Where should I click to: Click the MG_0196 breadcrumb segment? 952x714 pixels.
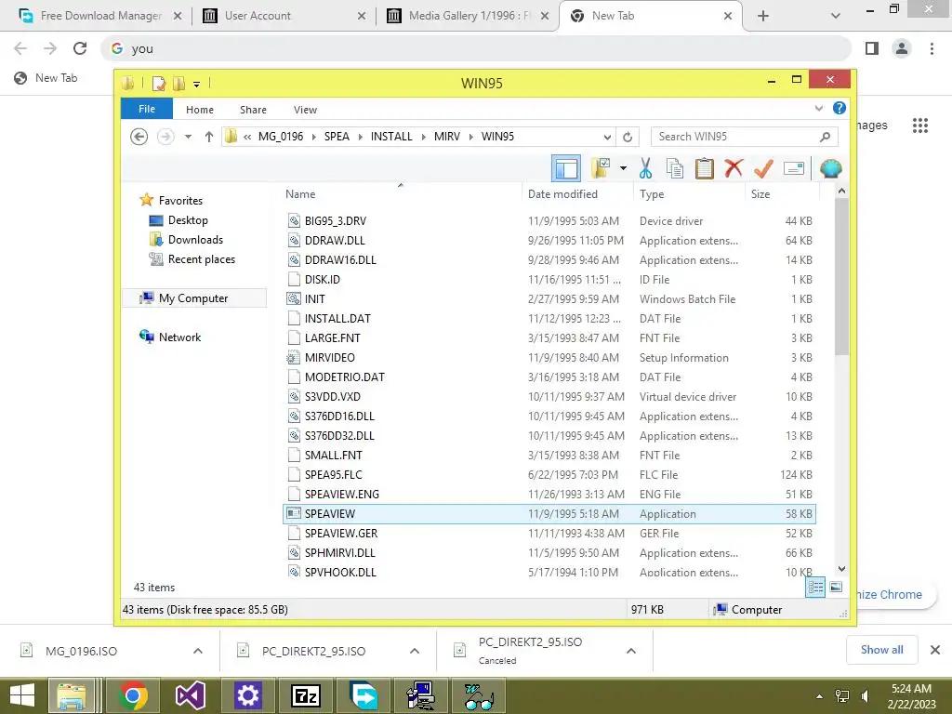click(x=281, y=137)
